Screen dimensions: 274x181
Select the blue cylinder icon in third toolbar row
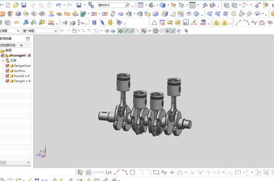pos(94,22)
